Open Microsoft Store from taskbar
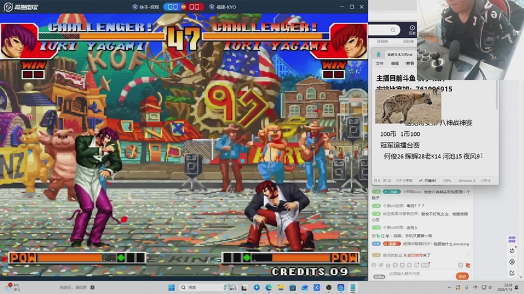The height and width of the screenshot is (294, 524). coord(292,287)
